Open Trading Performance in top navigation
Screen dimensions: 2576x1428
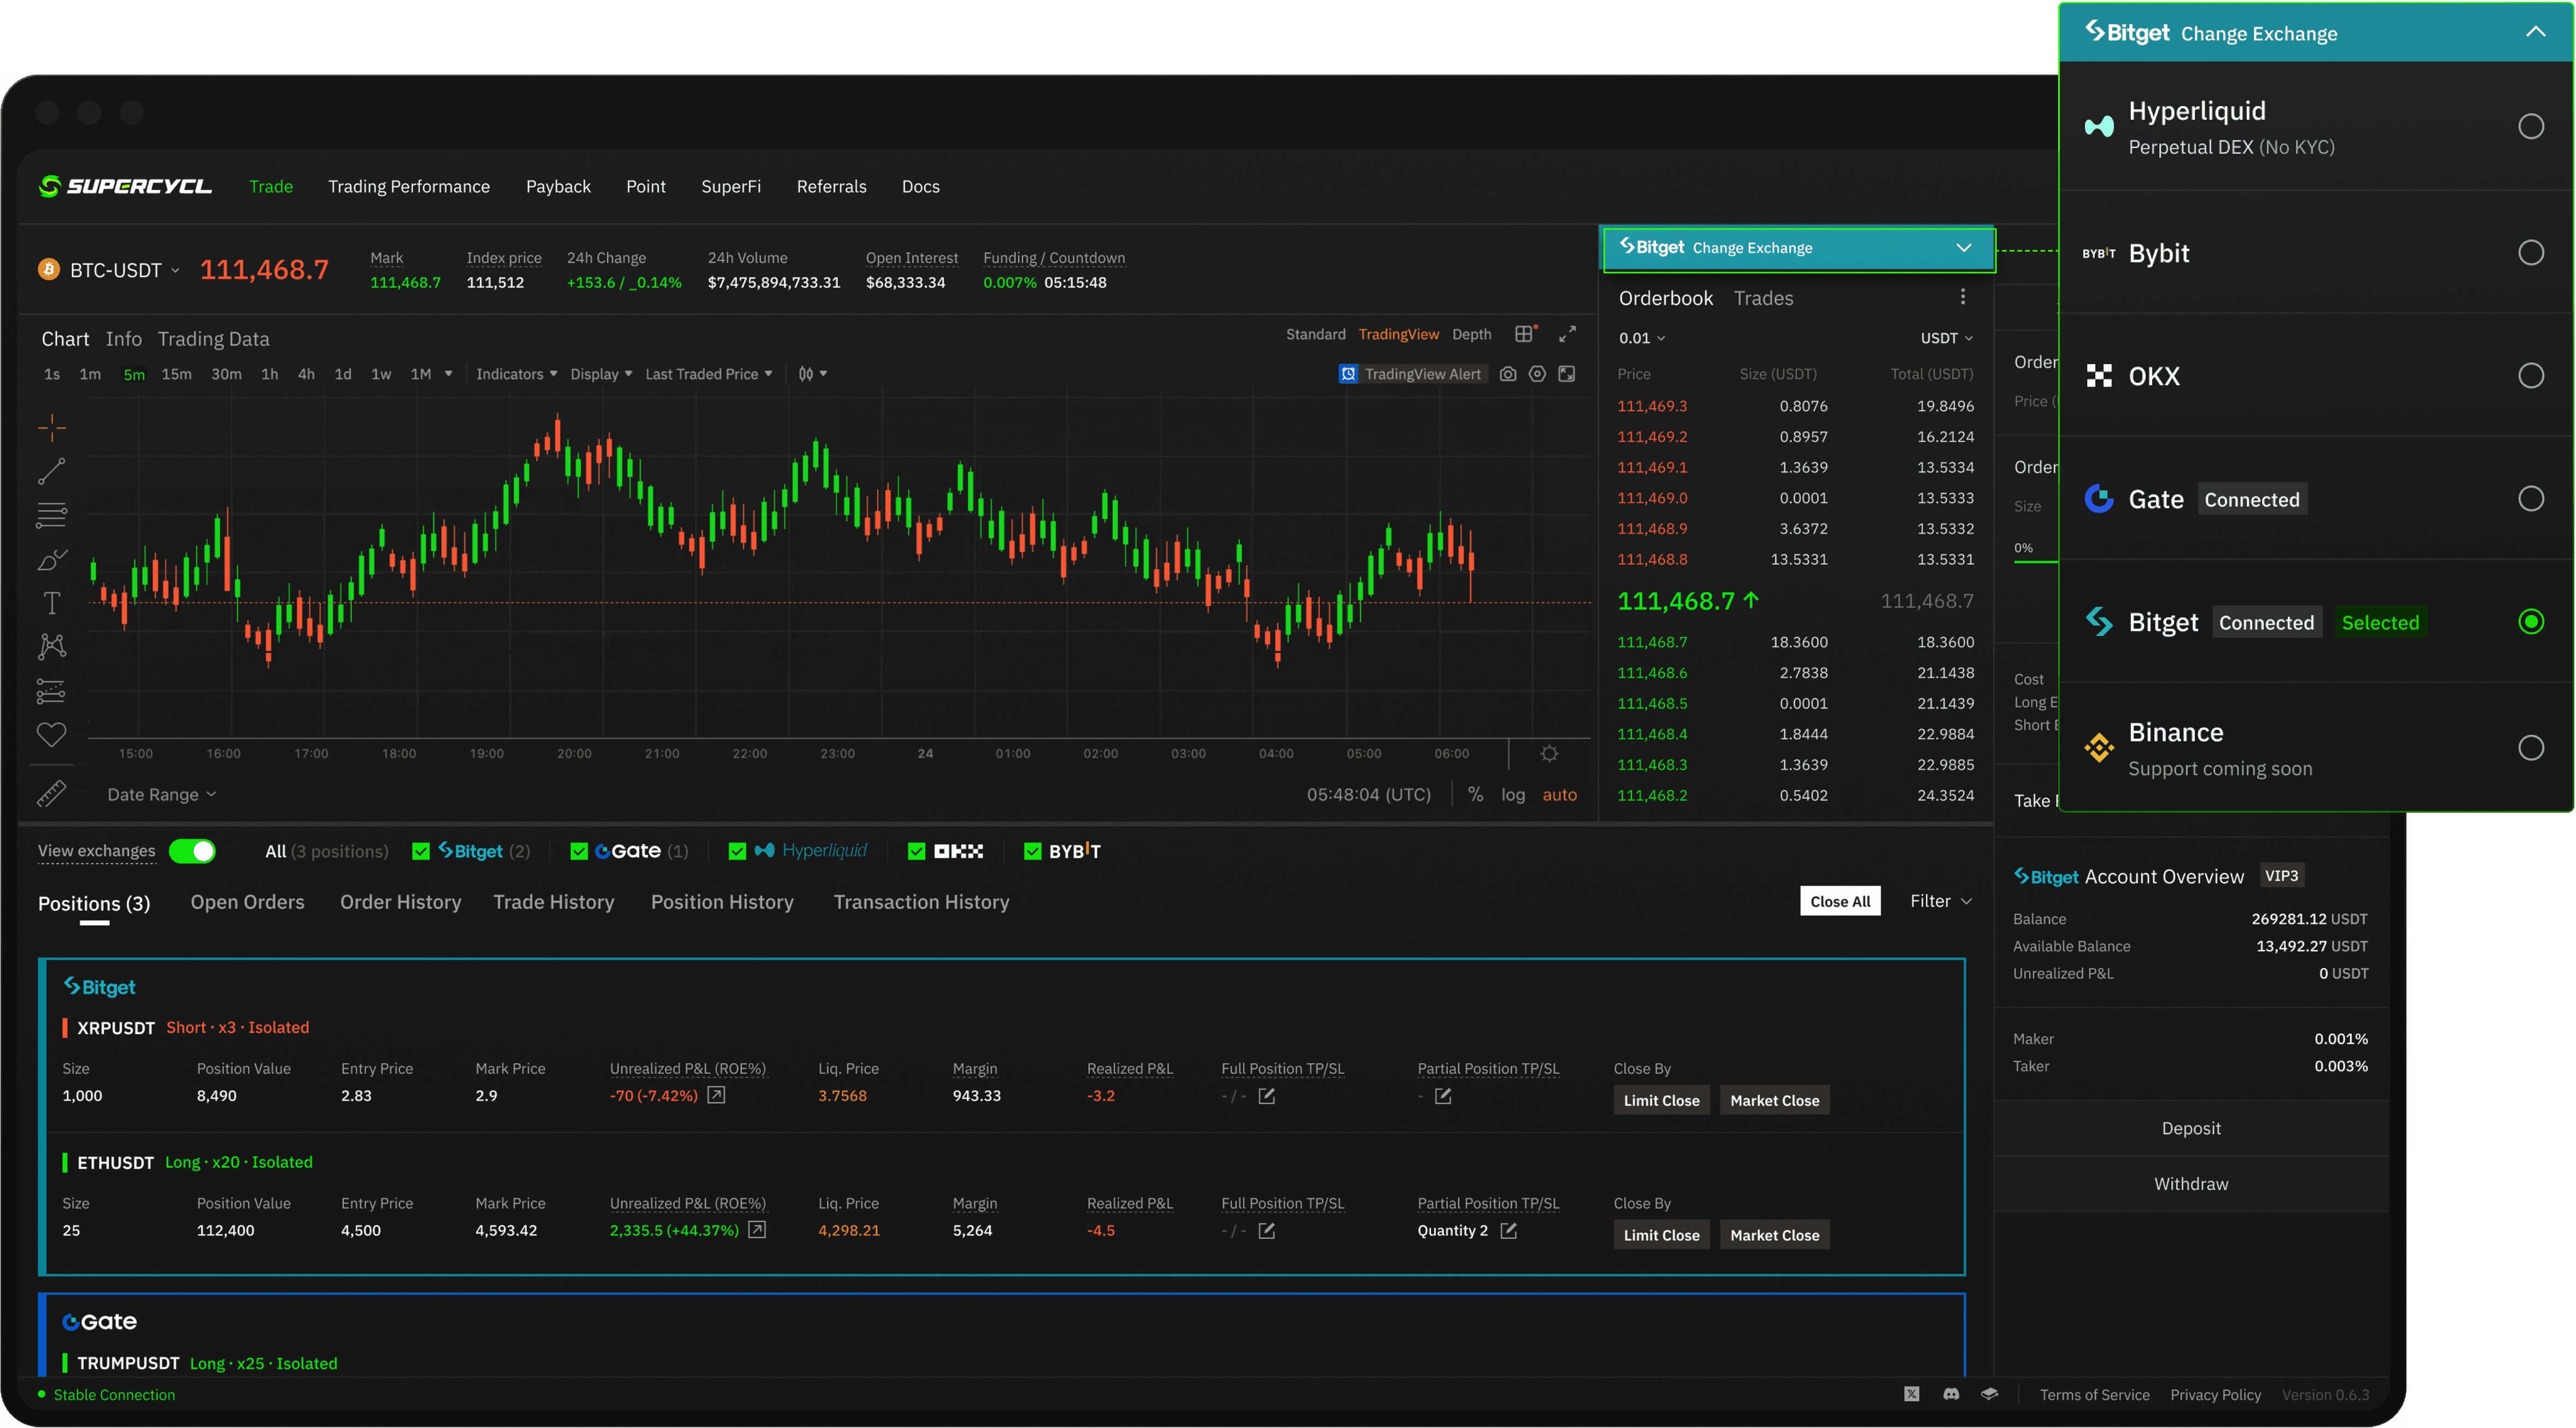[x=409, y=187]
